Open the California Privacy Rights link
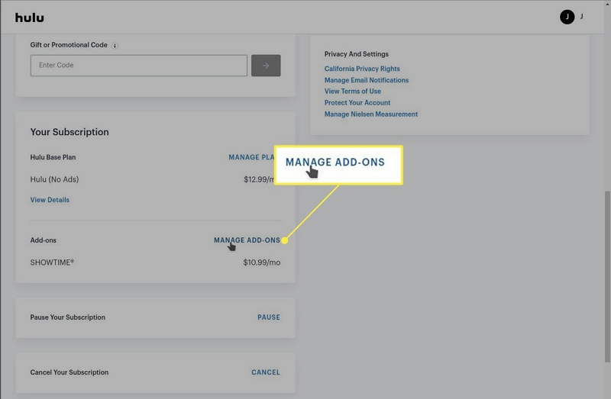Viewport: 611px width, 399px height. pyautogui.click(x=362, y=69)
